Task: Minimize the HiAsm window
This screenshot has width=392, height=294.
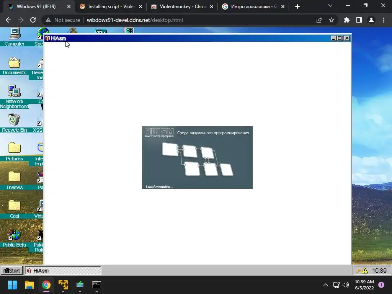Action: [333, 38]
